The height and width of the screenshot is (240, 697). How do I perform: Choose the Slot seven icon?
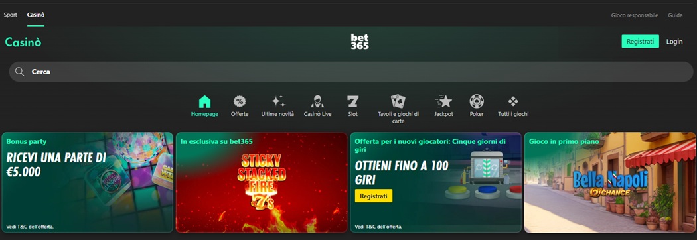[353, 101]
